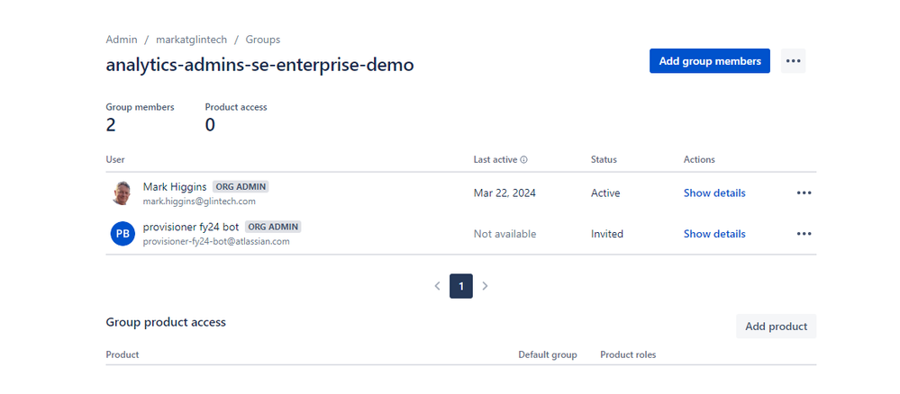Click the Last active info icon

coord(523,160)
